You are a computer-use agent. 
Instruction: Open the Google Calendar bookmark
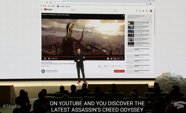click(x=64, y=6)
